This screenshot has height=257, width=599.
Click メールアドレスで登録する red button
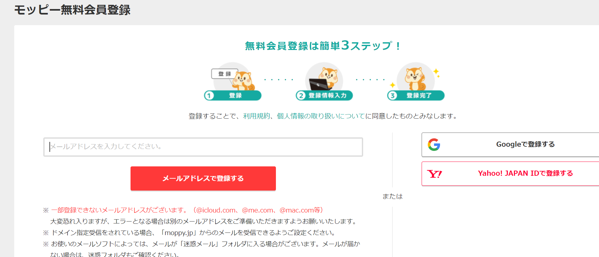203,178
